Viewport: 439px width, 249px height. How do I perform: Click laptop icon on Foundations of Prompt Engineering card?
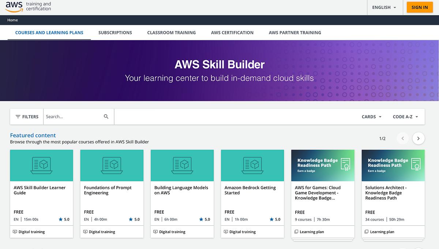(112, 165)
